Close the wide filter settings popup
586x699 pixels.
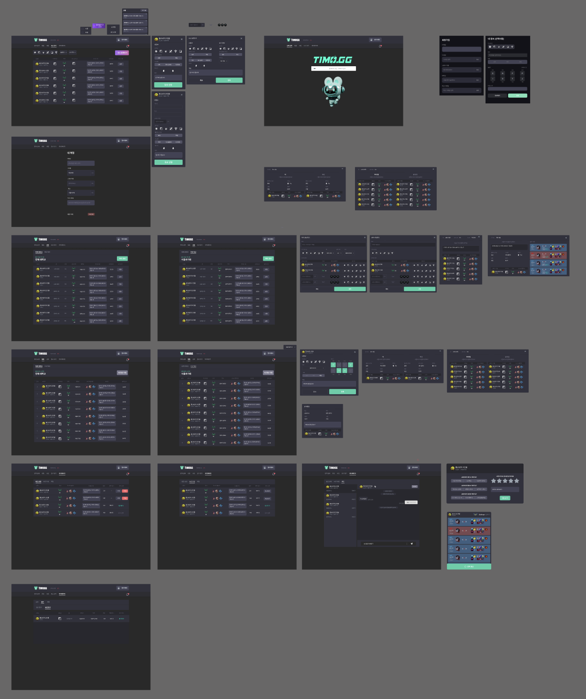pos(241,39)
